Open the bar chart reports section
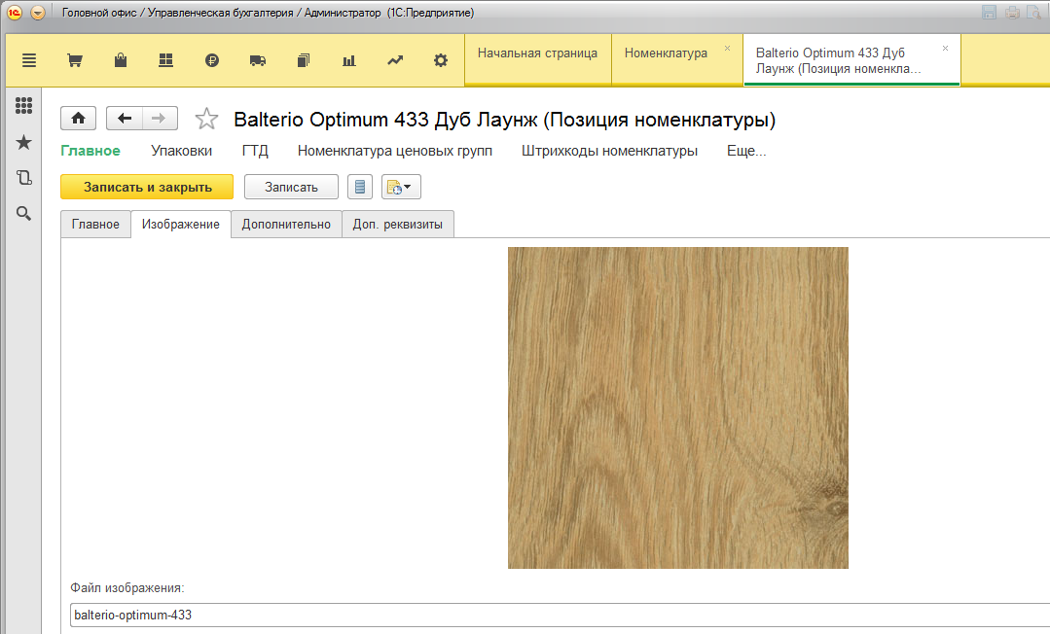1050x634 pixels. [349, 60]
